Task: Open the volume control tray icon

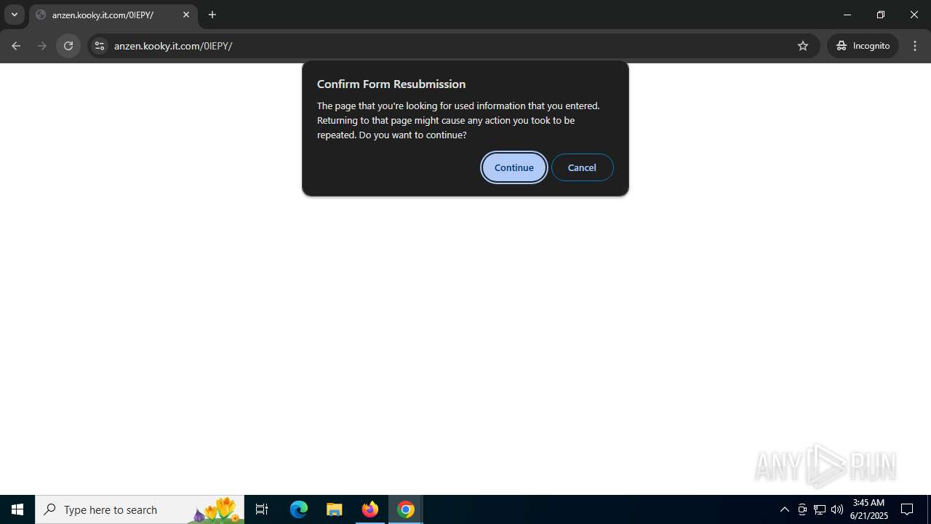Action: tap(837, 509)
